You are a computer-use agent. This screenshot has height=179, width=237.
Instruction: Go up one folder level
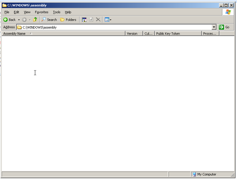pos(35,19)
